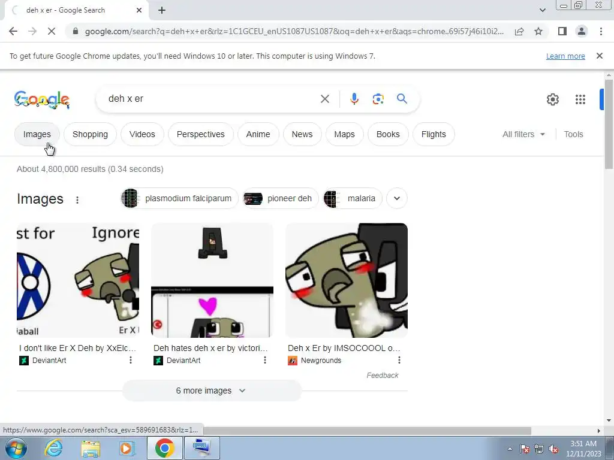Screen dimensions: 614x460
Task: Open 'Deh x Er by IMSOCOOOL' Newgrounds image
Action: point(347,280)
